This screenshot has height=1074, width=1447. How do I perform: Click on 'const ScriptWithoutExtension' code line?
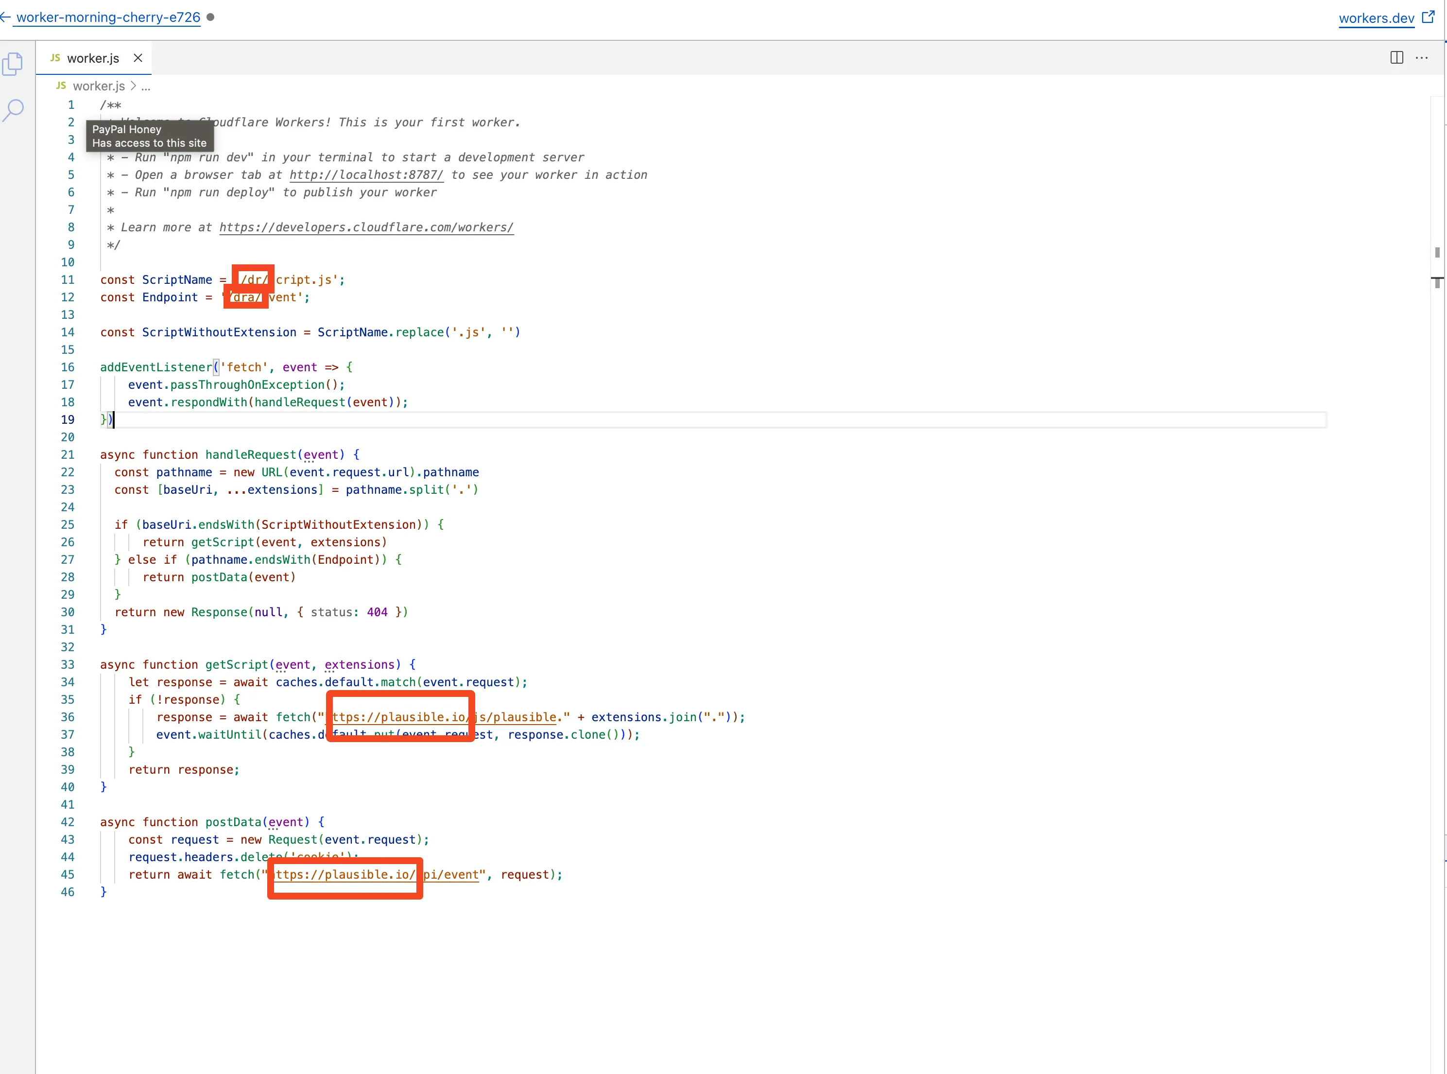[310, 332]
